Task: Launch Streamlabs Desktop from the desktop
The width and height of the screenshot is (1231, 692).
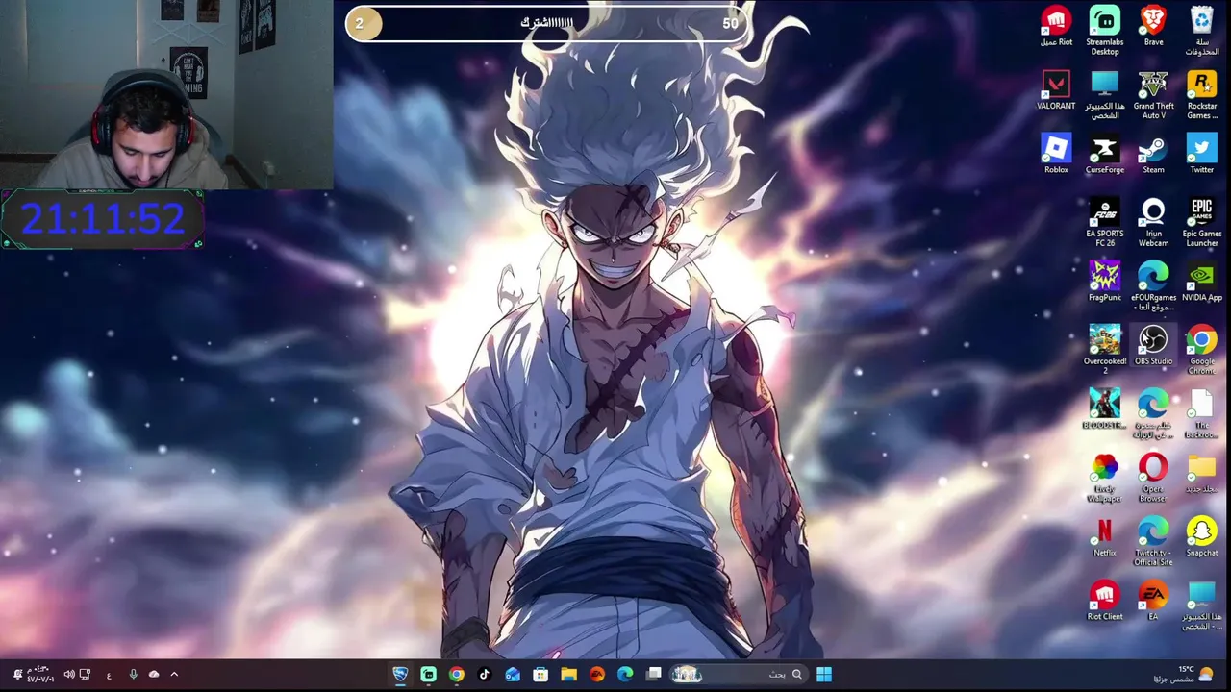Action: [1104, 31]
